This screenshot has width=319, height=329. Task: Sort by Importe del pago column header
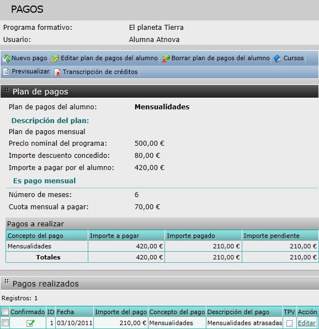tap(121, 312)
